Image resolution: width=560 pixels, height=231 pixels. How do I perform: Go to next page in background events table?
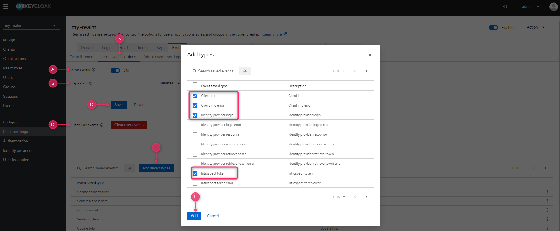[x=545, y=168]
